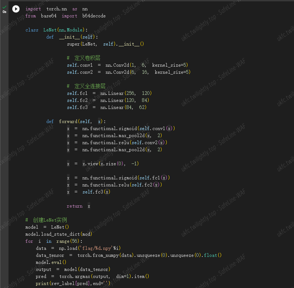The image size is (294, 288).
Task: Click the 'def forward(self, x):' line
Action: pos(76,122)
